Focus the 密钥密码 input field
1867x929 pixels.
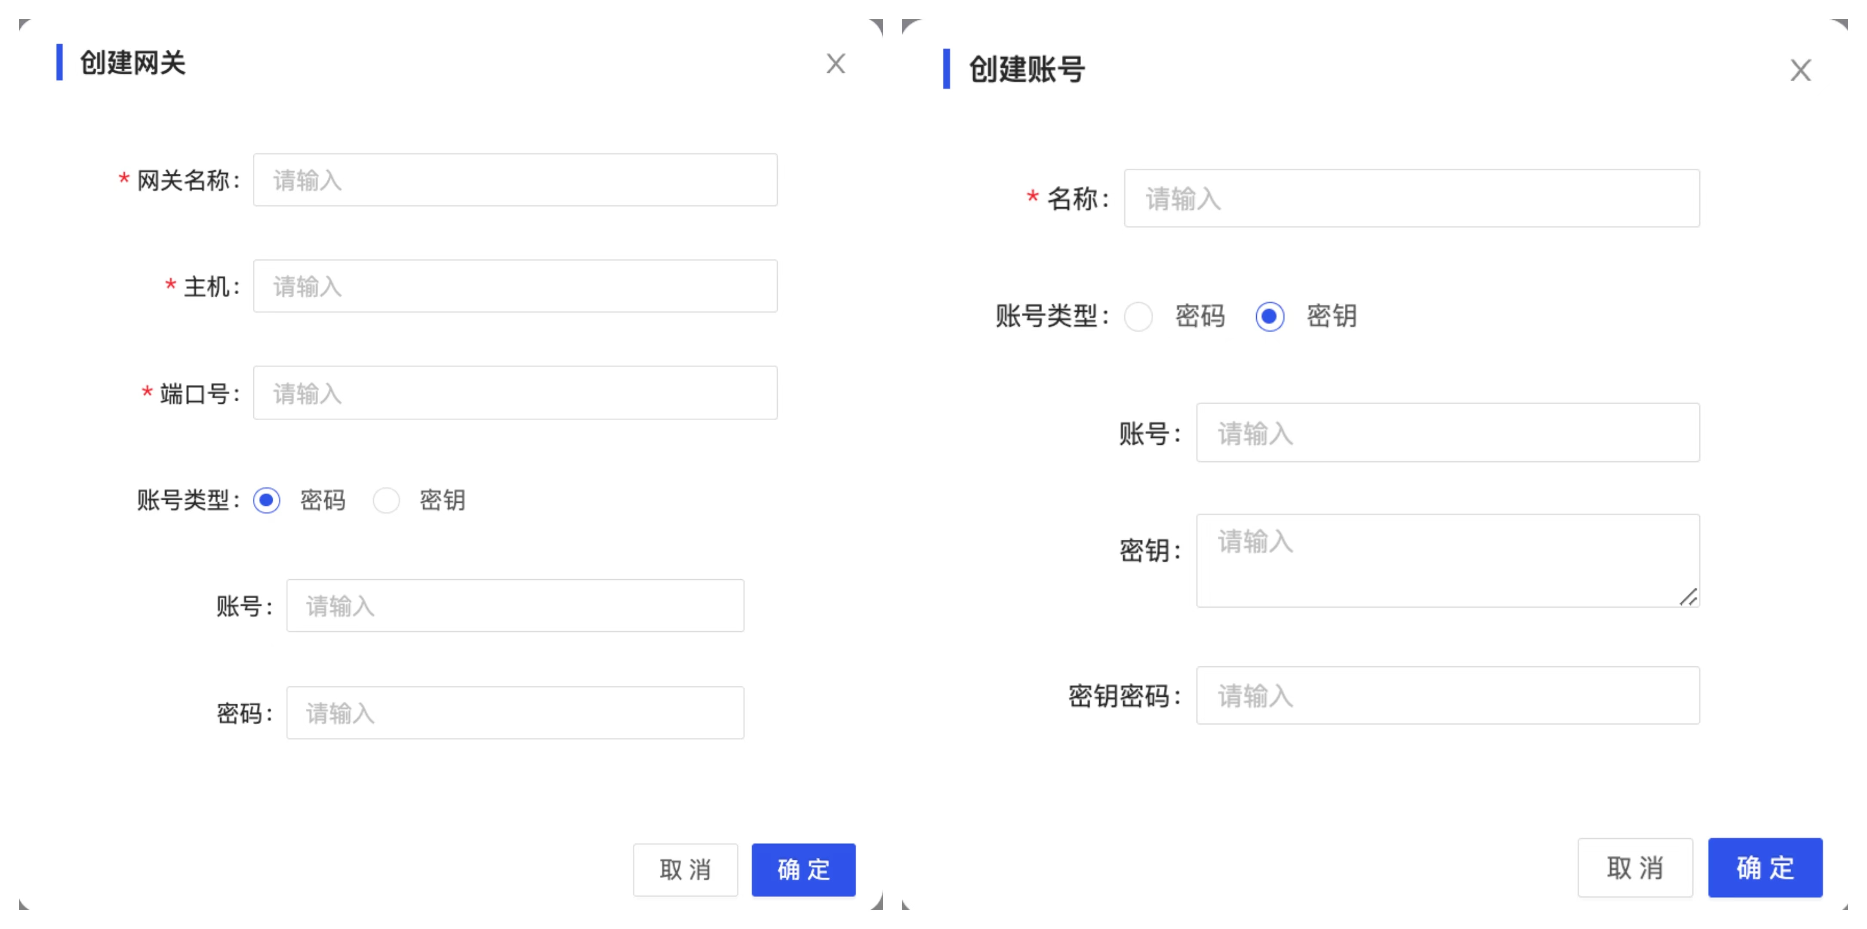coord(1447,695)
